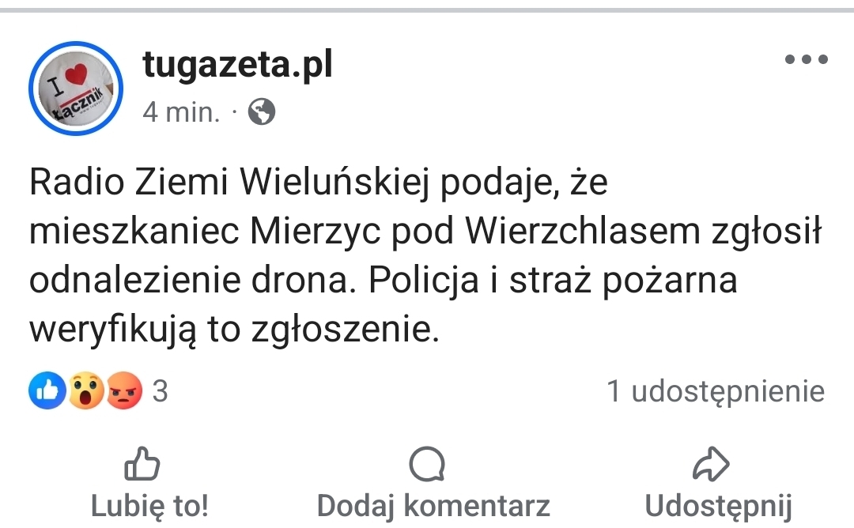Image resolution: width=854 pixels, height=528 pixels.
Task: Open the tugazeta.pl page name link
Action: pyautogui.click(x=237, y=66)
